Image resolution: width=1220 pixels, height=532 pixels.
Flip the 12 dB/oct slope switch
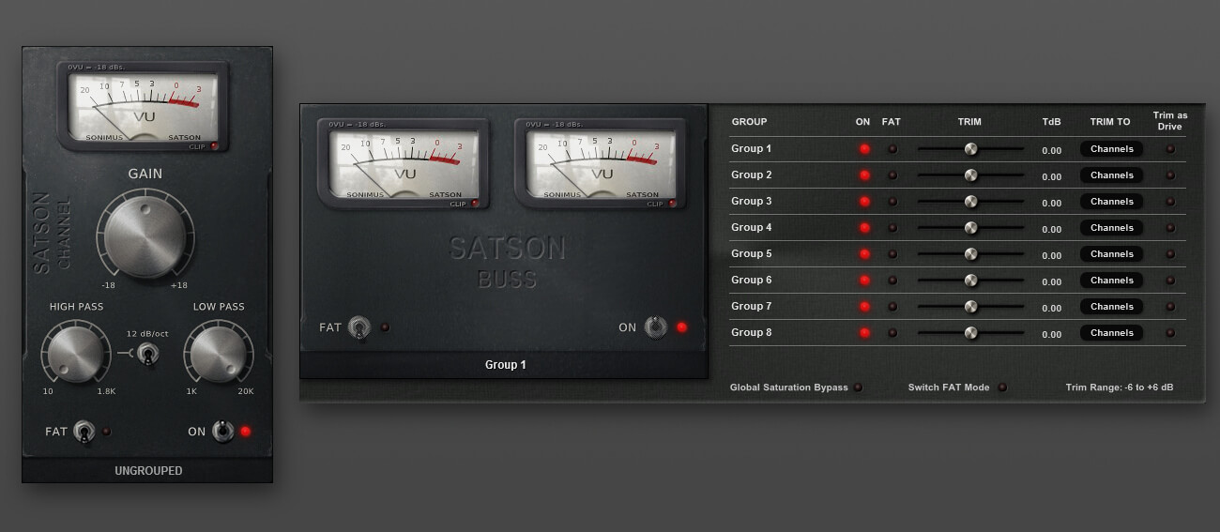[x=146, y=354]
